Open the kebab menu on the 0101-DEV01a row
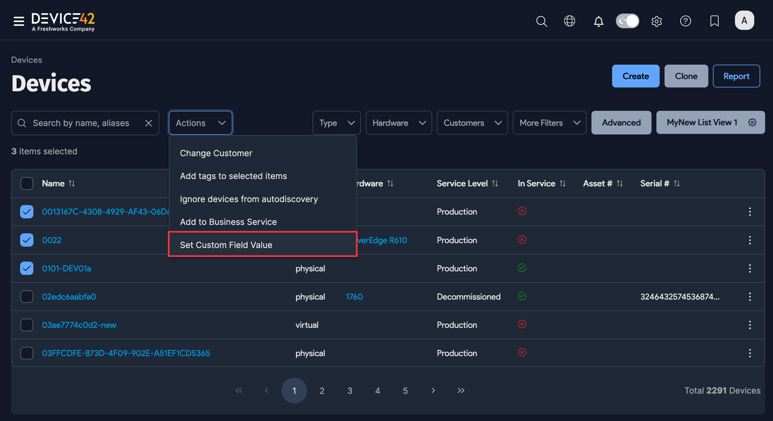This screenshot has width=773, height=421. (750, 268)
